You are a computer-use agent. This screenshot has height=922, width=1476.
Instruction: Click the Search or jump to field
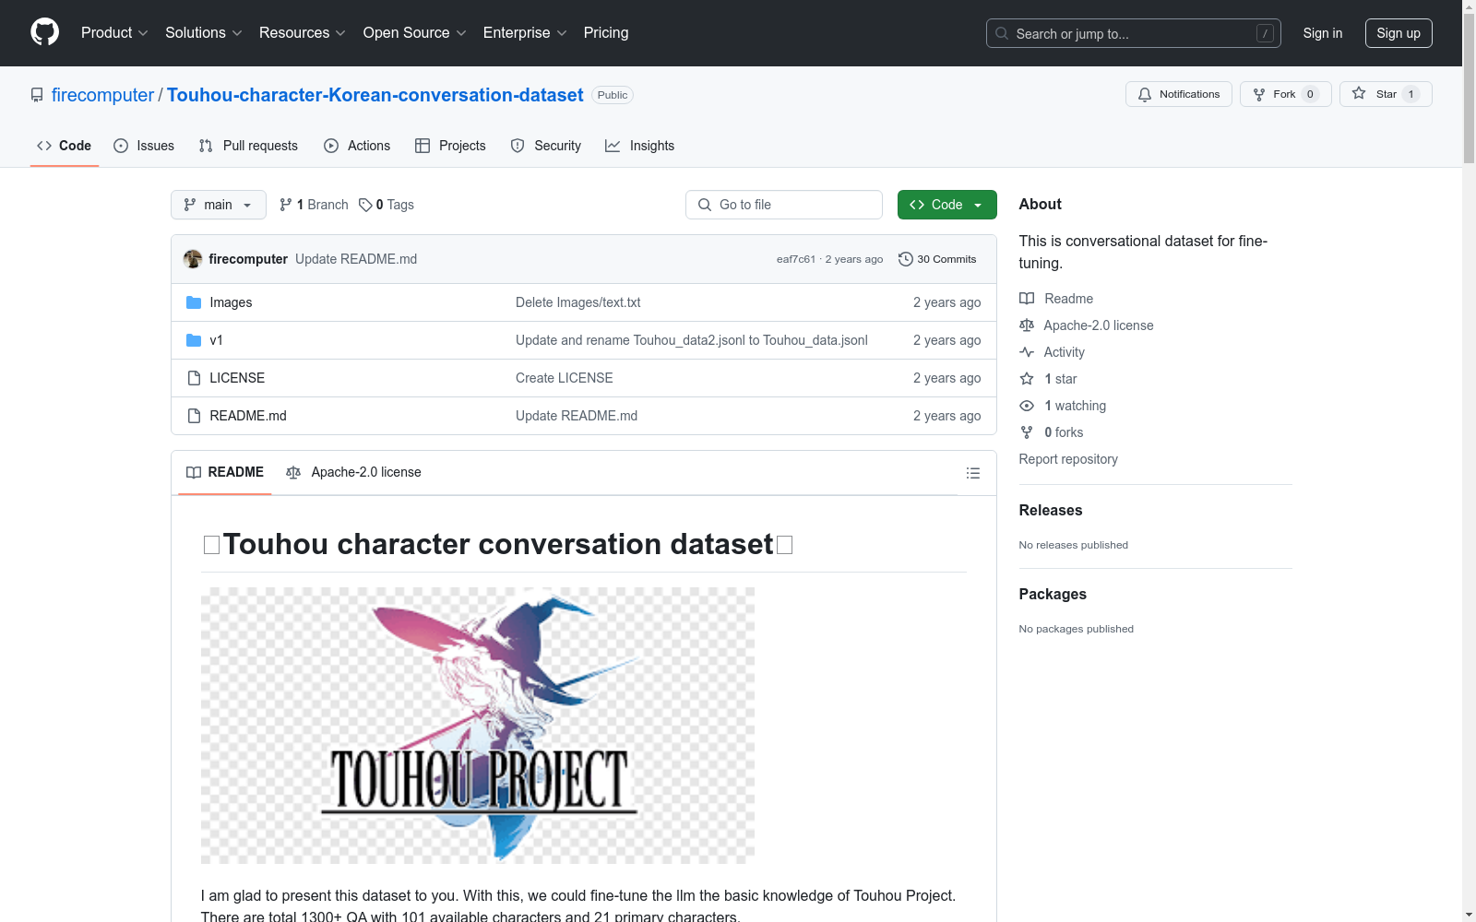pos(1134,33)
